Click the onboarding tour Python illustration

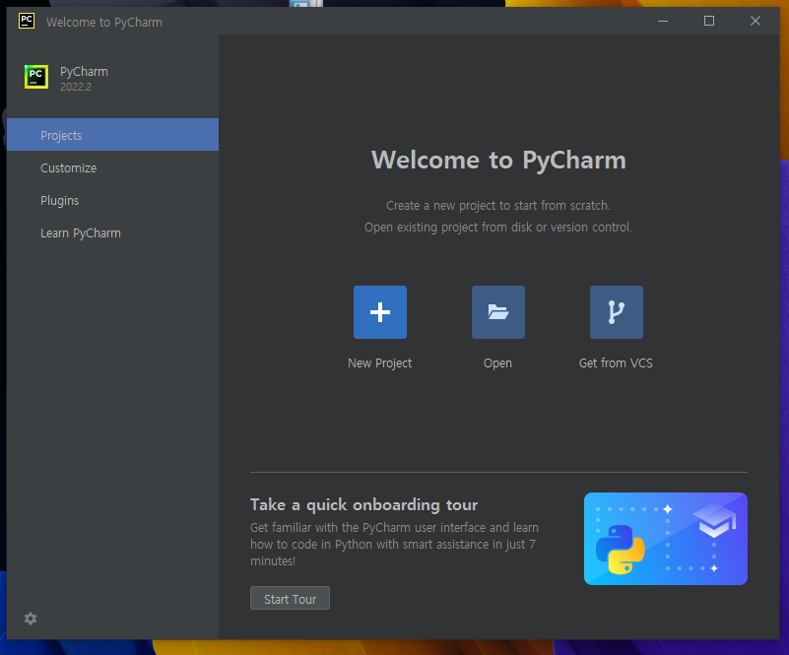666,539
